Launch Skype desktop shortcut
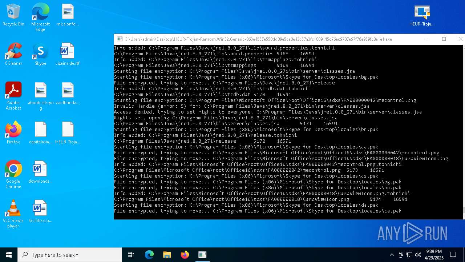Screen dimensions: 465x262 pos(40,55)
